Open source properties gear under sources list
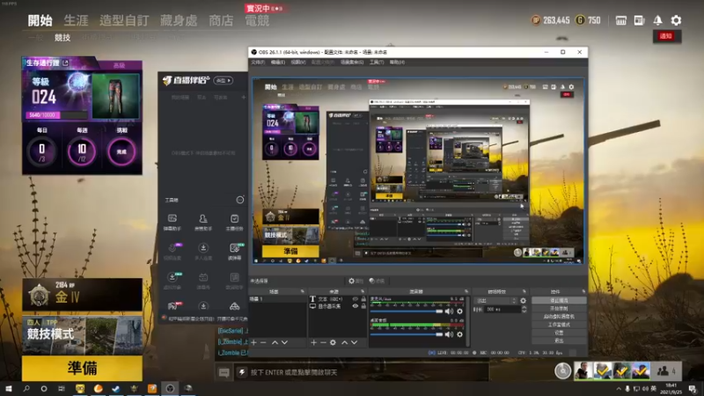 point(333,342)
